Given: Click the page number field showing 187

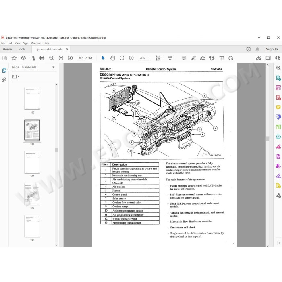Looking at the screenshot, I should pos(81,58).
